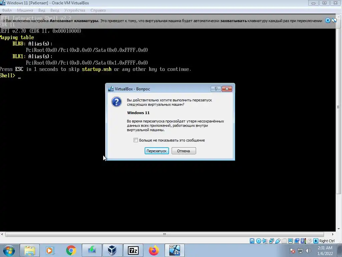Click the VirtualBox icon in dialog title bar
Screen dimensions: 342x257
pyautogui.click(x=111, y=89)
